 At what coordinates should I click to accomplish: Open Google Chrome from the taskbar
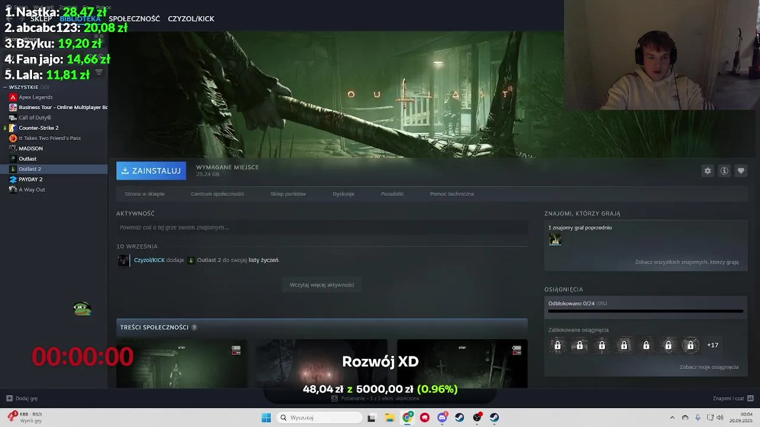coord(407,418)
